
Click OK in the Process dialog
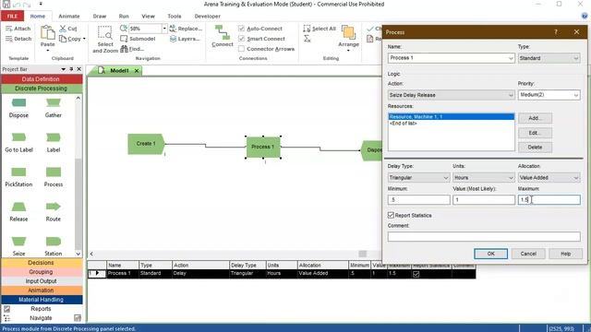[490, 254]
